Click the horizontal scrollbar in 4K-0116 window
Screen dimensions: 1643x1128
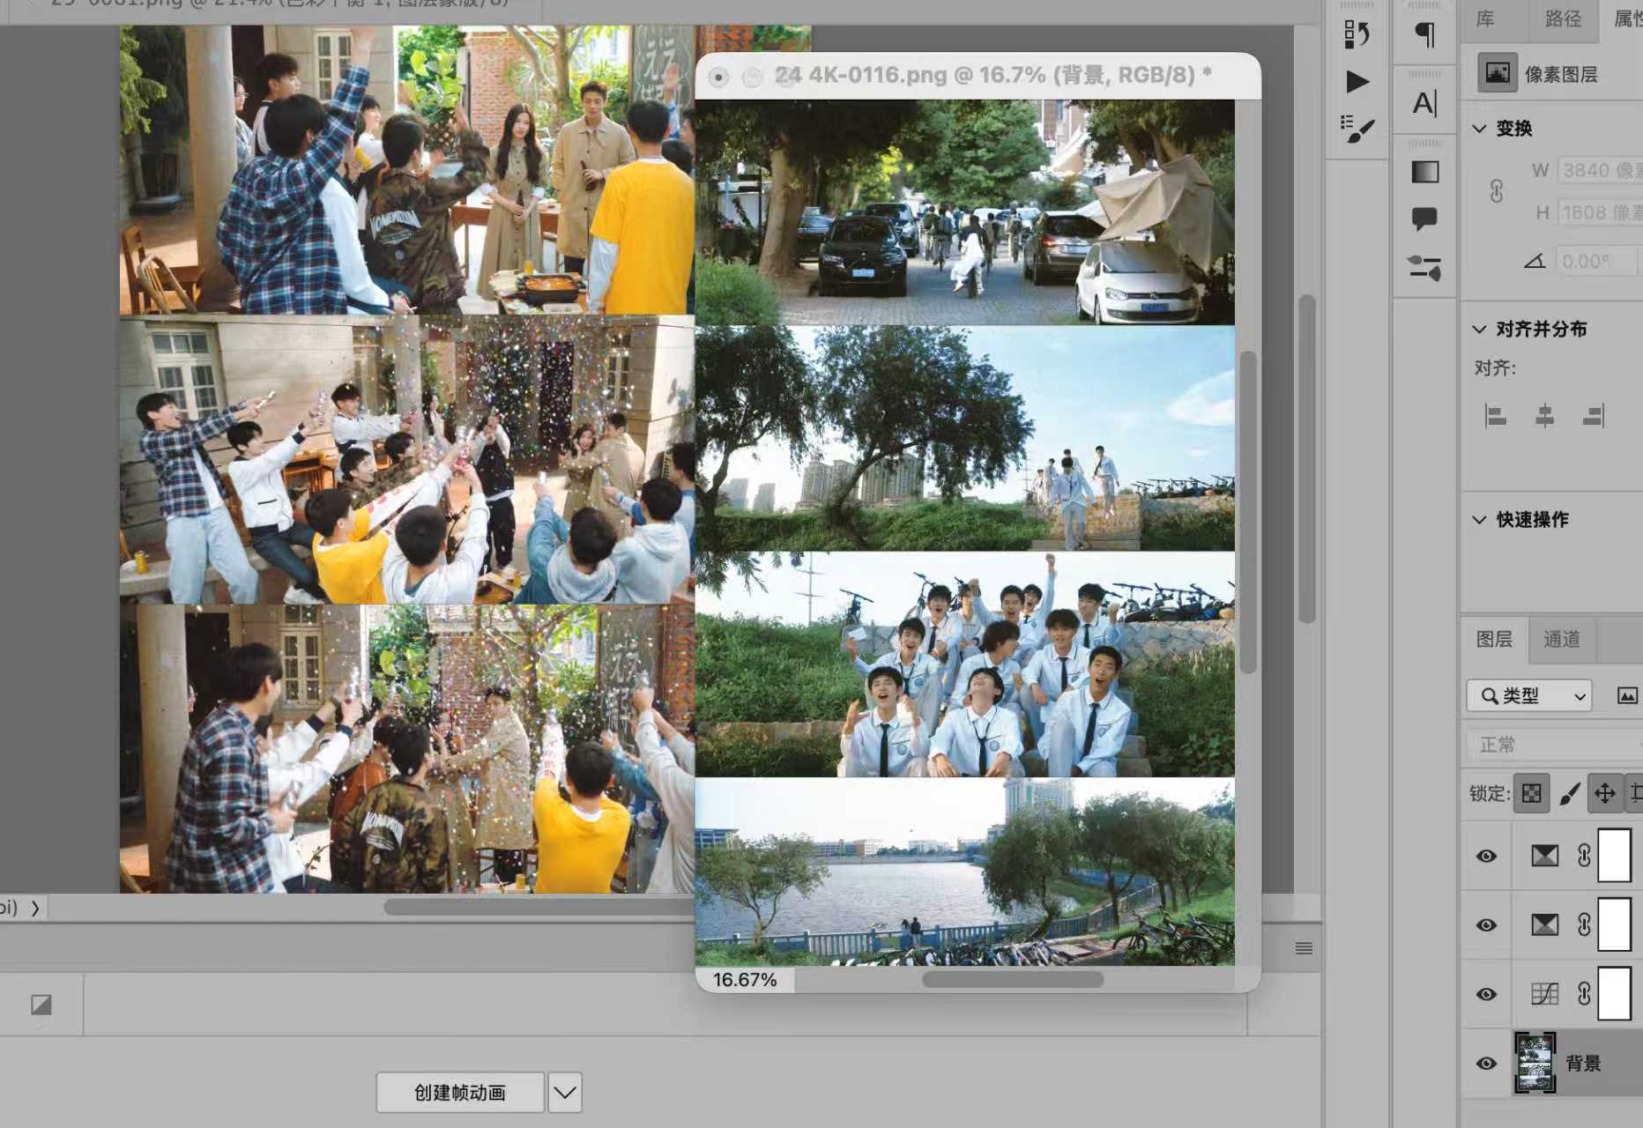click(1013, 979)
